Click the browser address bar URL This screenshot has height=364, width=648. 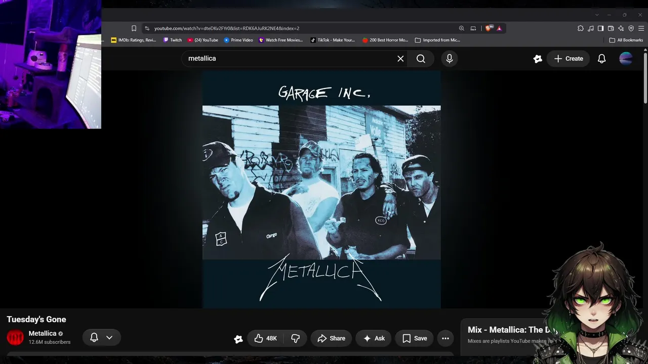click(227, 28)
